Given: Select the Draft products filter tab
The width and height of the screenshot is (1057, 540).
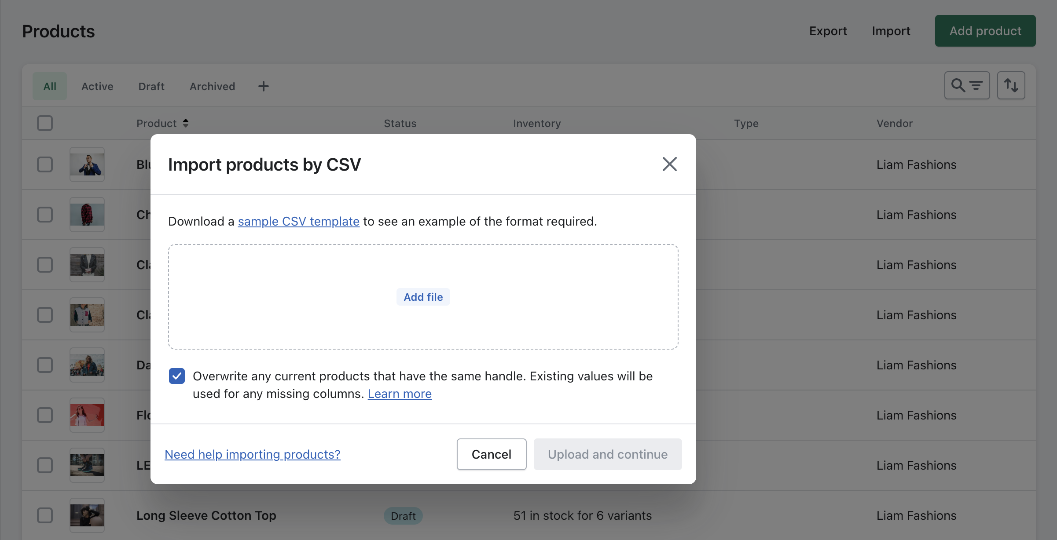Looking at the screenshot, I should click(x=151, y=85).
